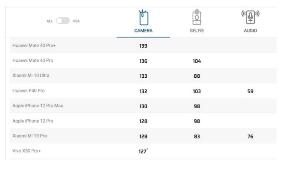Click the Camera phone icon
Viewport: 287px width, 169px height.
143,17
